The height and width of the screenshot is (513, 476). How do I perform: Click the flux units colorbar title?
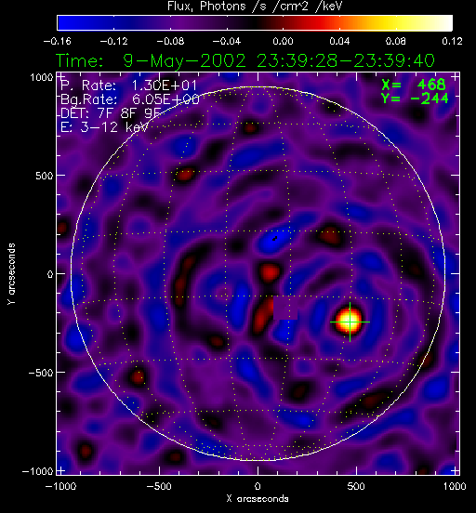pos(255,6)
